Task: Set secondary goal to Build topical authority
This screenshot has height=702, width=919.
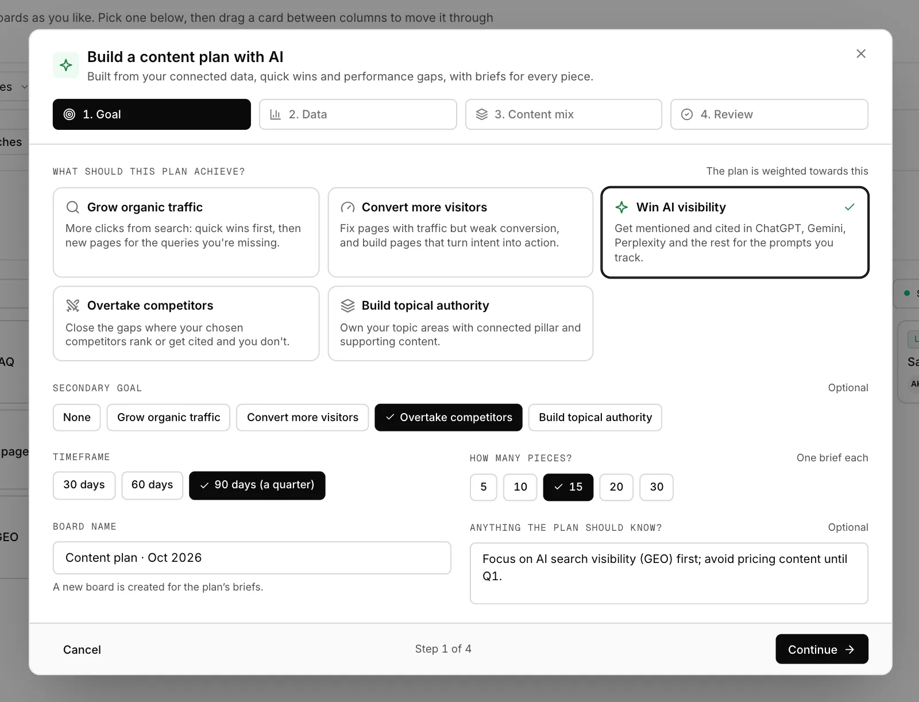Action: tap(595, 418)
